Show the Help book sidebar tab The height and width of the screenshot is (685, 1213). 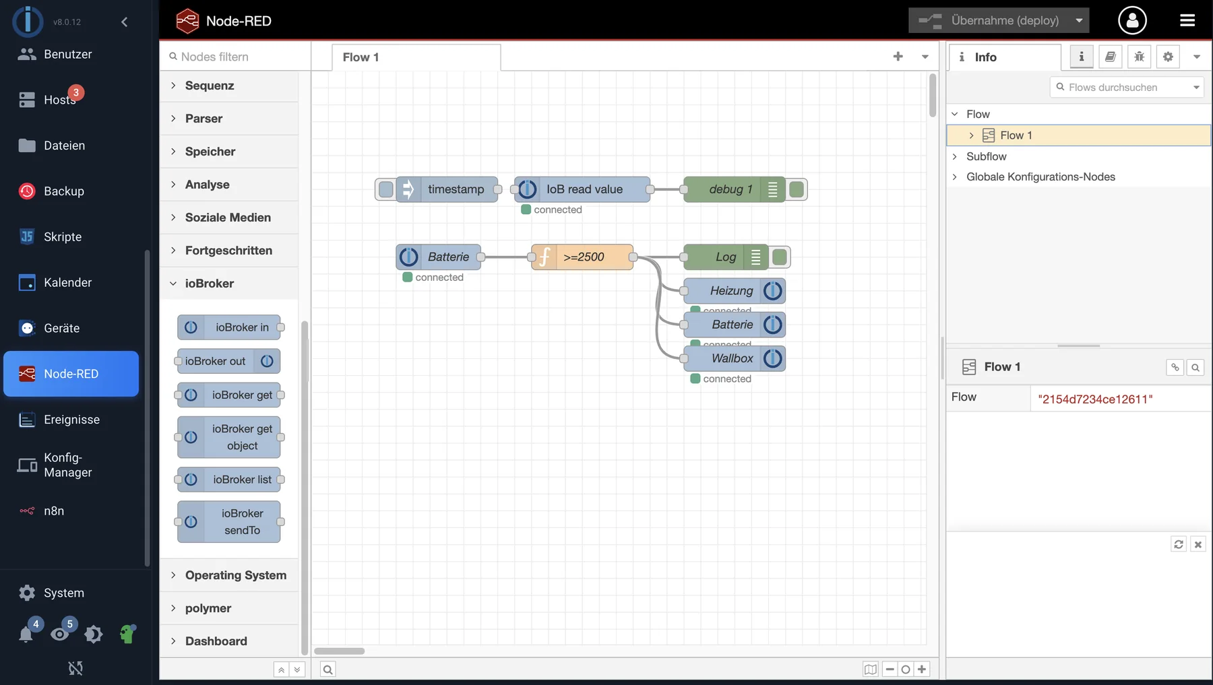click(x=1111, y=57)
